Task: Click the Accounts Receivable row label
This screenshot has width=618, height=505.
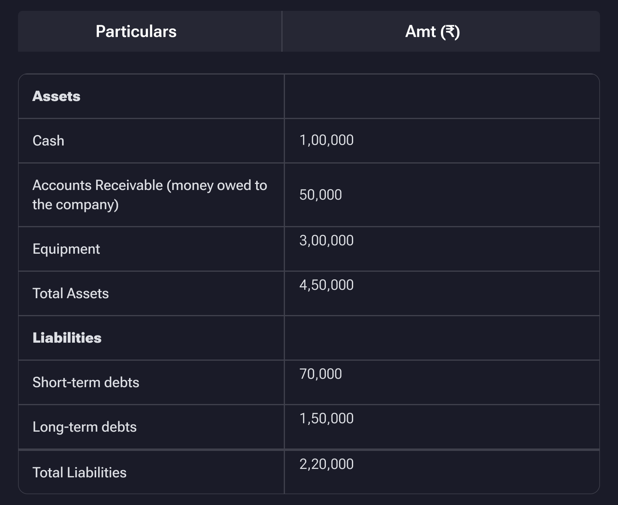Action: 149,195
